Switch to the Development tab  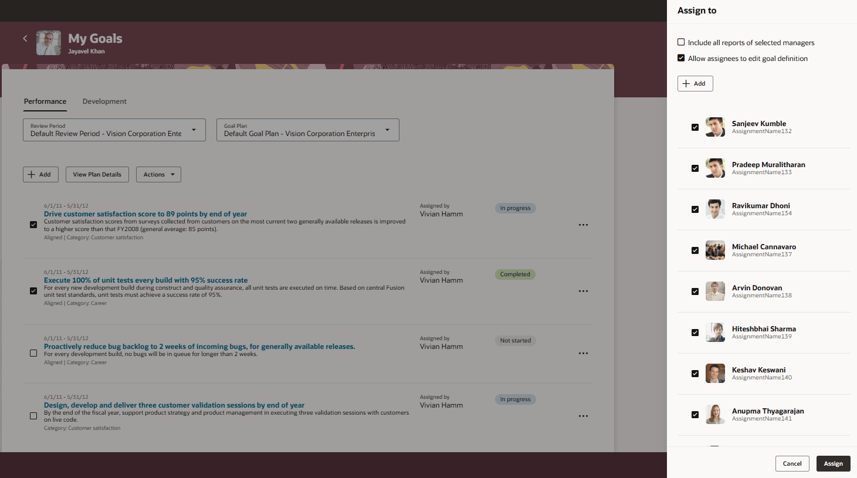[x=104, y=101]
